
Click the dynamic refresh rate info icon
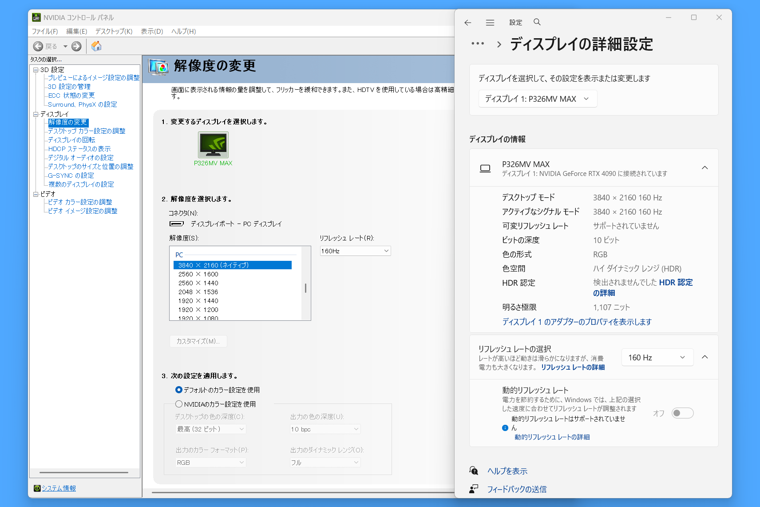tap(505, 428)
